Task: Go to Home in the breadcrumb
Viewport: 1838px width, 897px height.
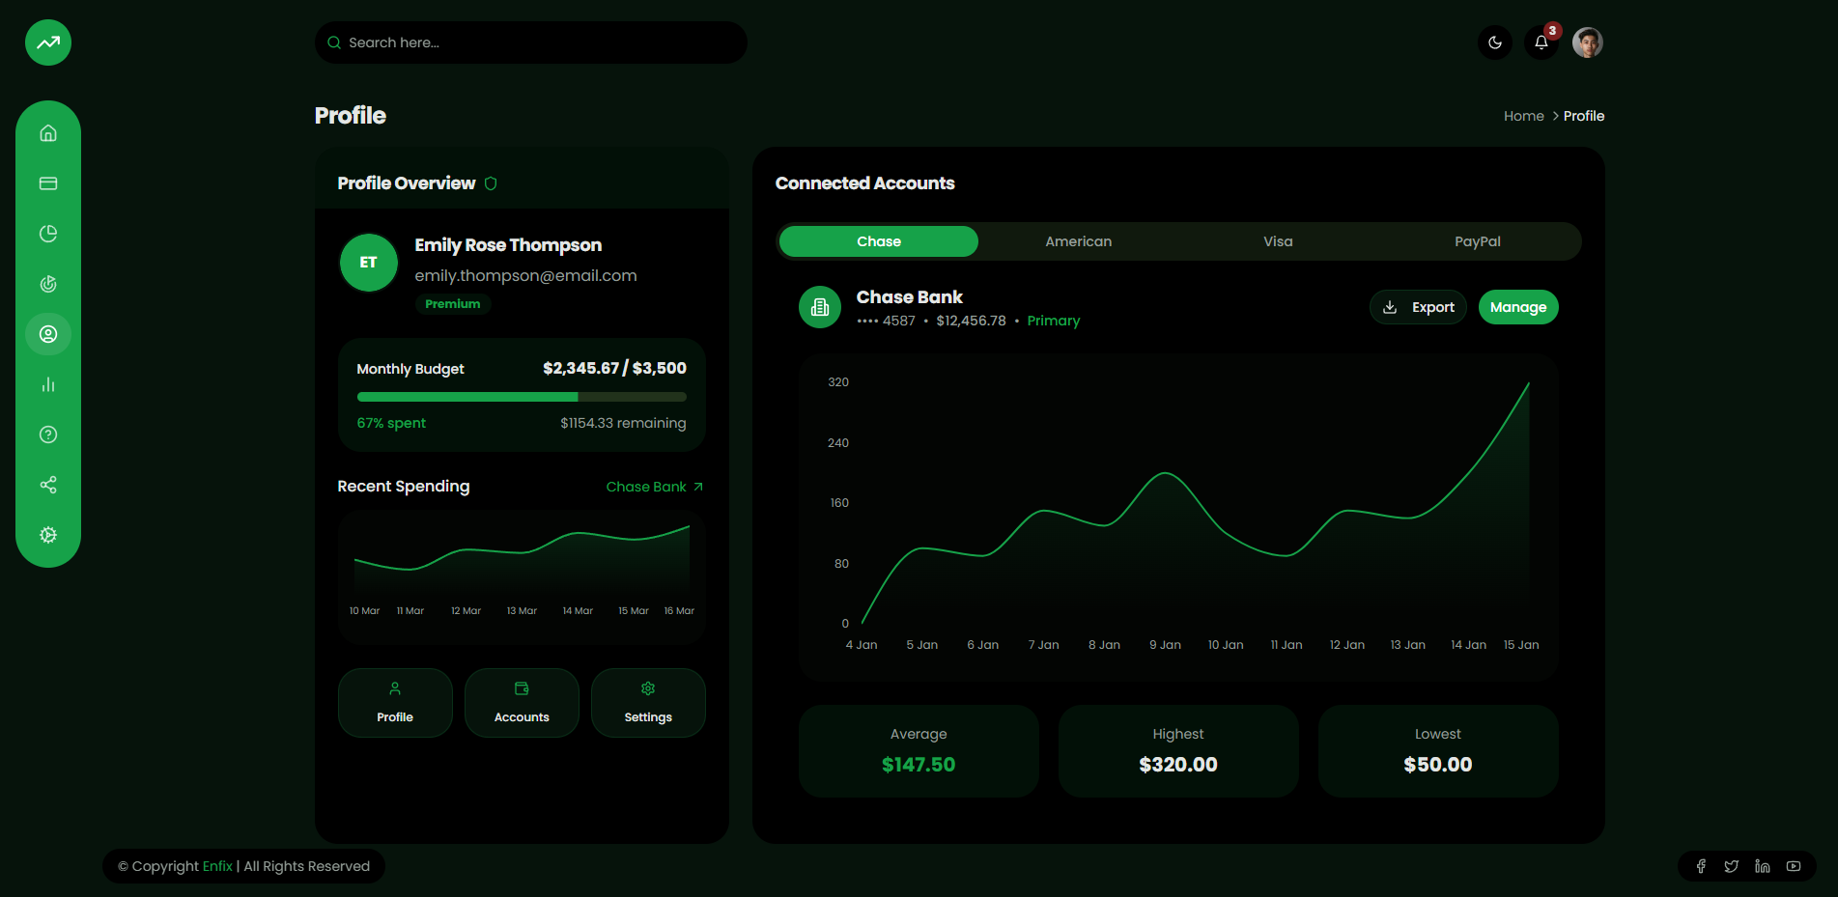Action: (1523, 116)
